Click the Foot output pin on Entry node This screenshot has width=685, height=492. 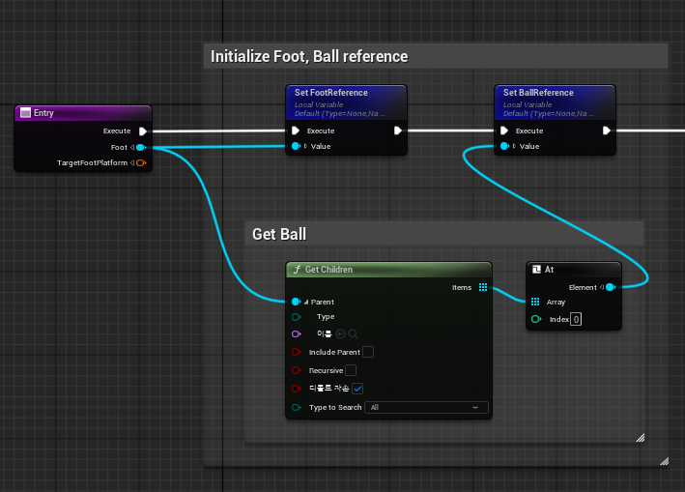(141, 147)
